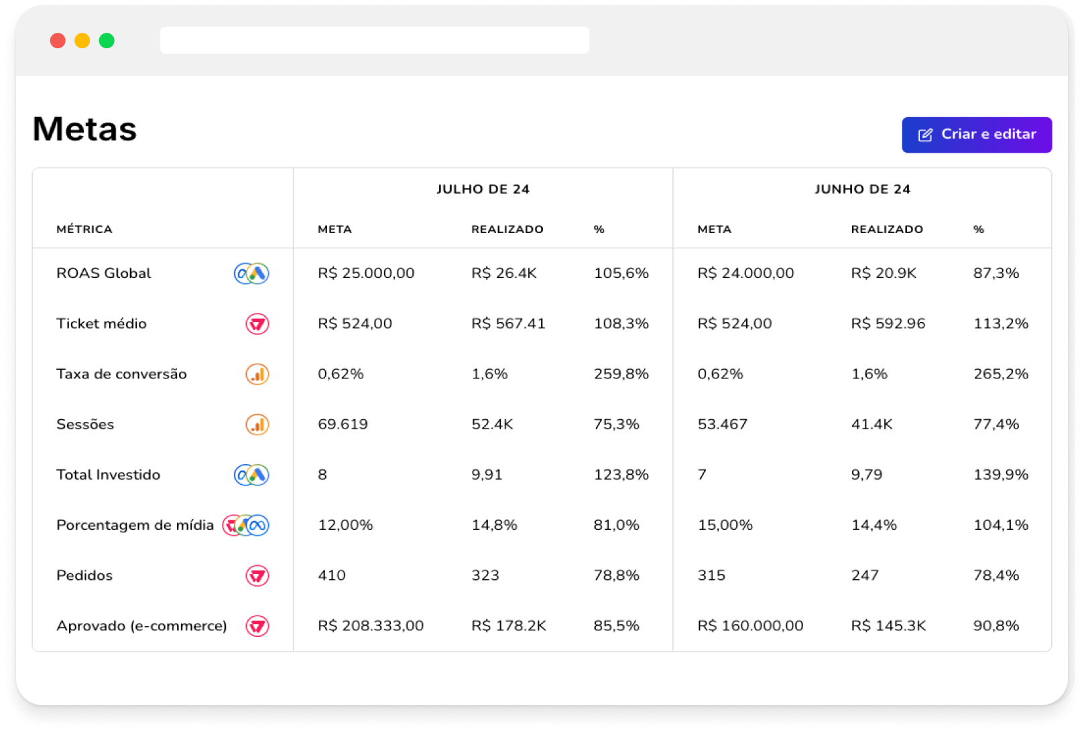Click the MÉTRICA column header

click(x=84, y=229)
